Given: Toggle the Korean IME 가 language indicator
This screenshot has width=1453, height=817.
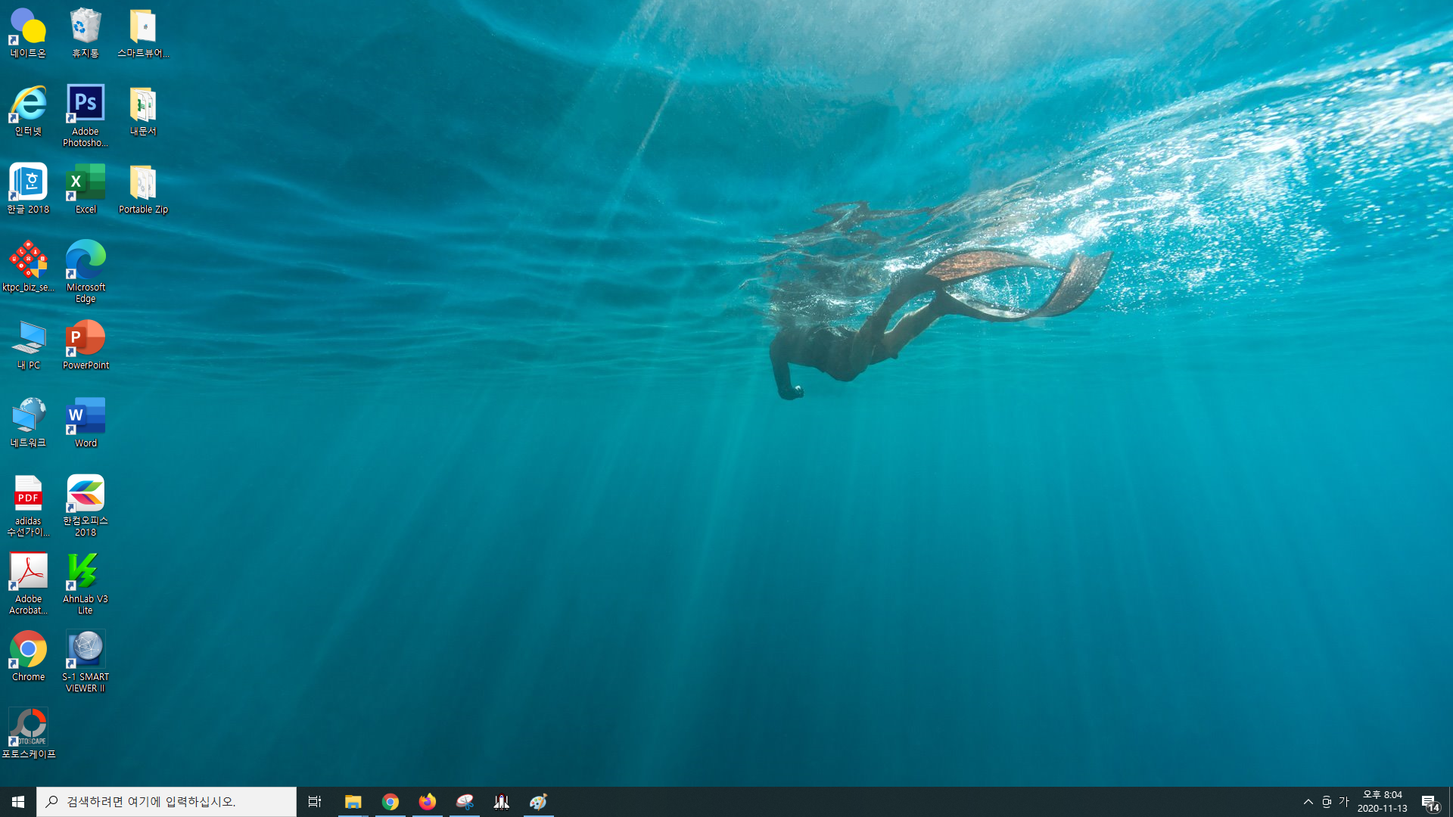Looking at the screenshot, I should 1344,802.
